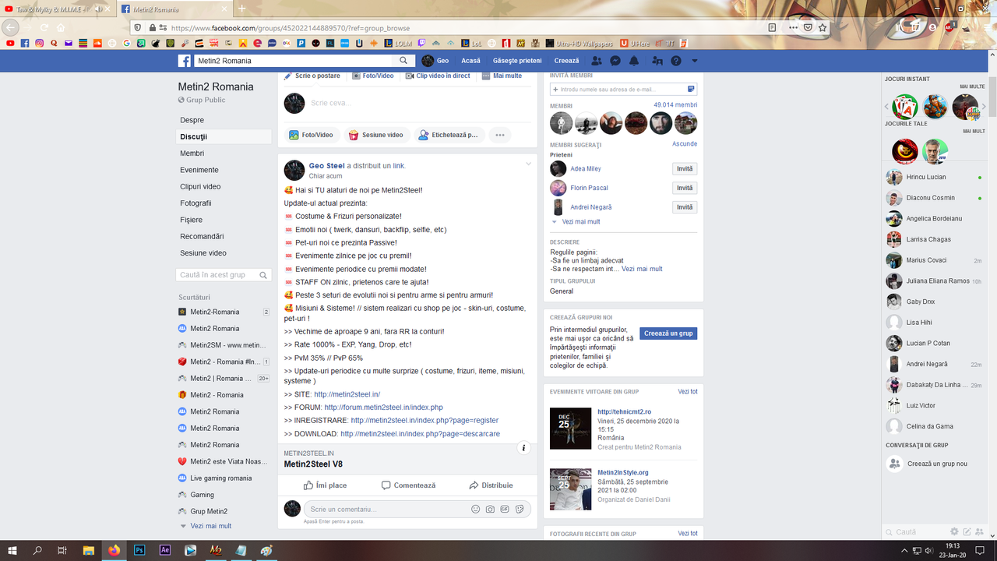Focus the 'Caută în acest grup' search box

tap(224, 275)
